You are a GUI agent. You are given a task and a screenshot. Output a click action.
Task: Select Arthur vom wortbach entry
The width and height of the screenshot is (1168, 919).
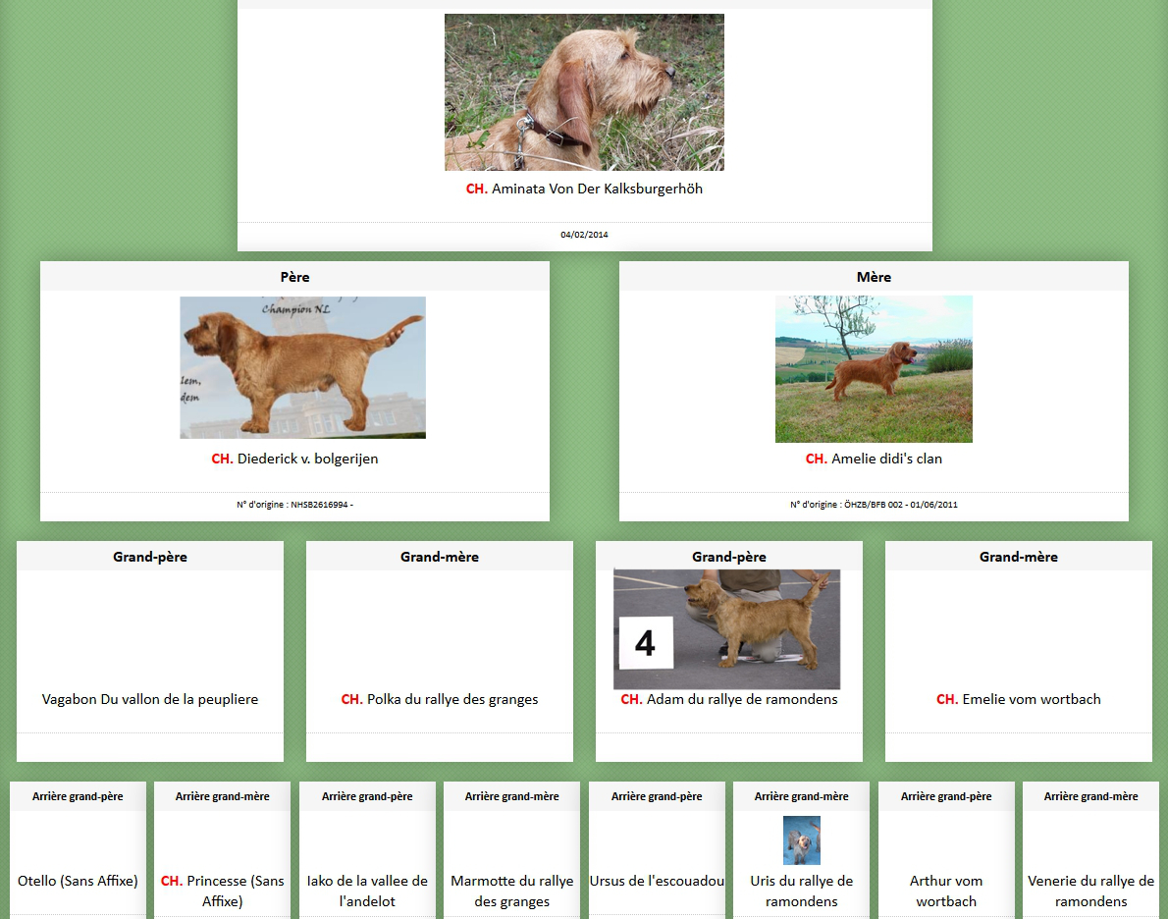946,891
